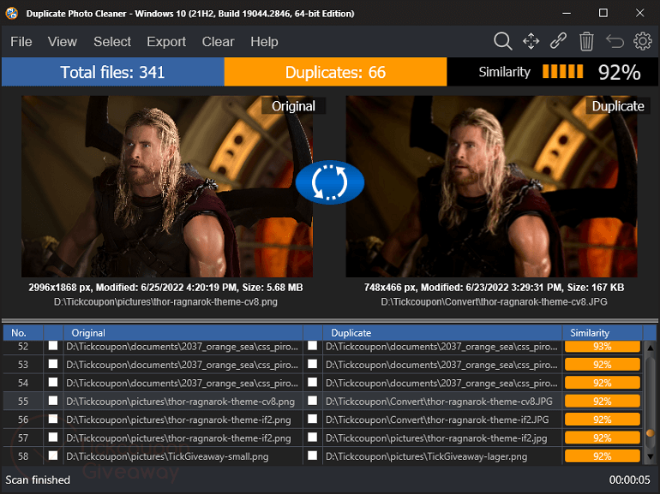This screenshot has height=494, width=660.
Task: Click the link chain toolbar icon
Action: pos(558,41)
